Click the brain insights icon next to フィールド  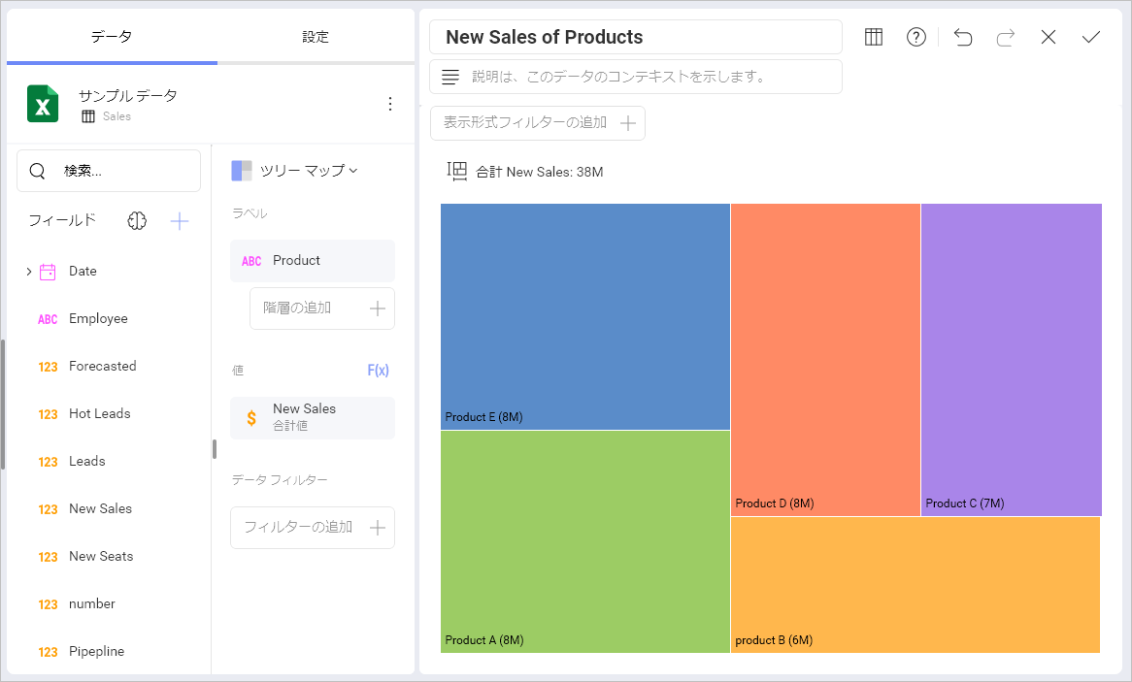(137, 221)
